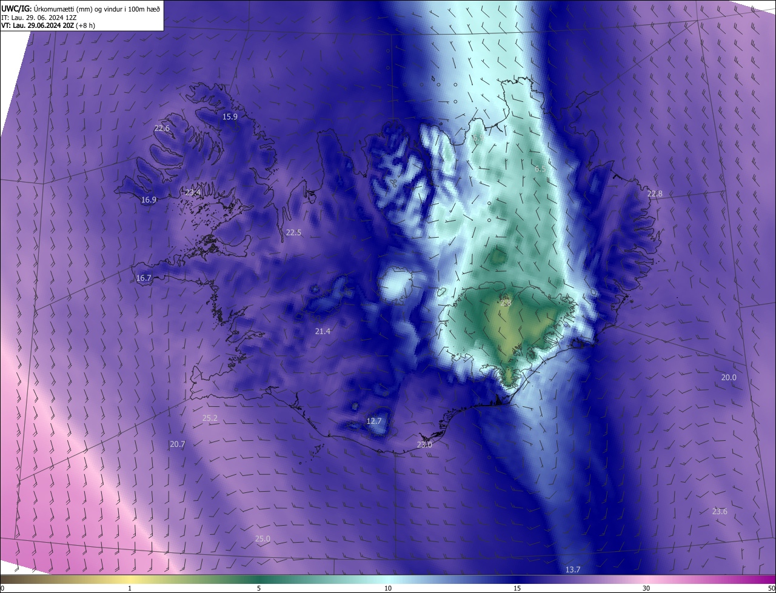This screenshot has width=776, height=593.
Task: Click the 16.9 value on the map
Action: 149,200
